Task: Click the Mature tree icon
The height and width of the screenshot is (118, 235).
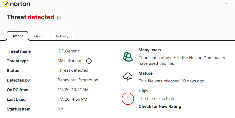Action: coord(128,77)
